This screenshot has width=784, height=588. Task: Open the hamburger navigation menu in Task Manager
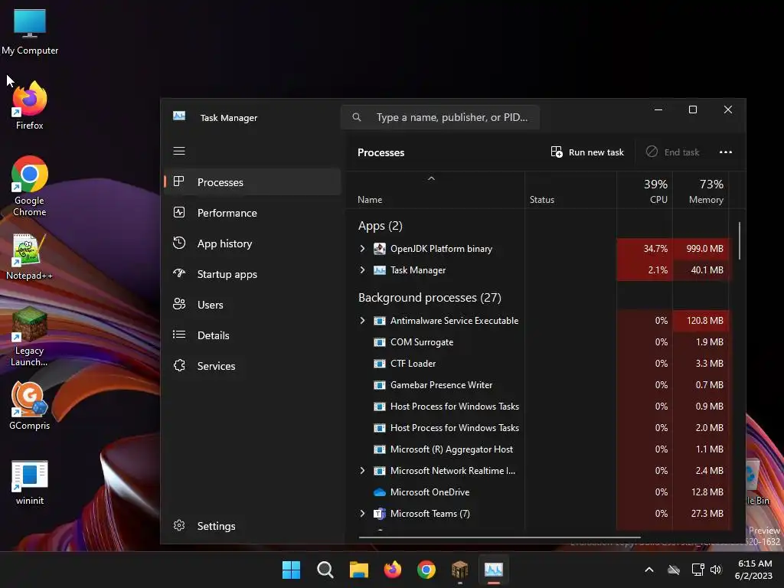[179, 151]
